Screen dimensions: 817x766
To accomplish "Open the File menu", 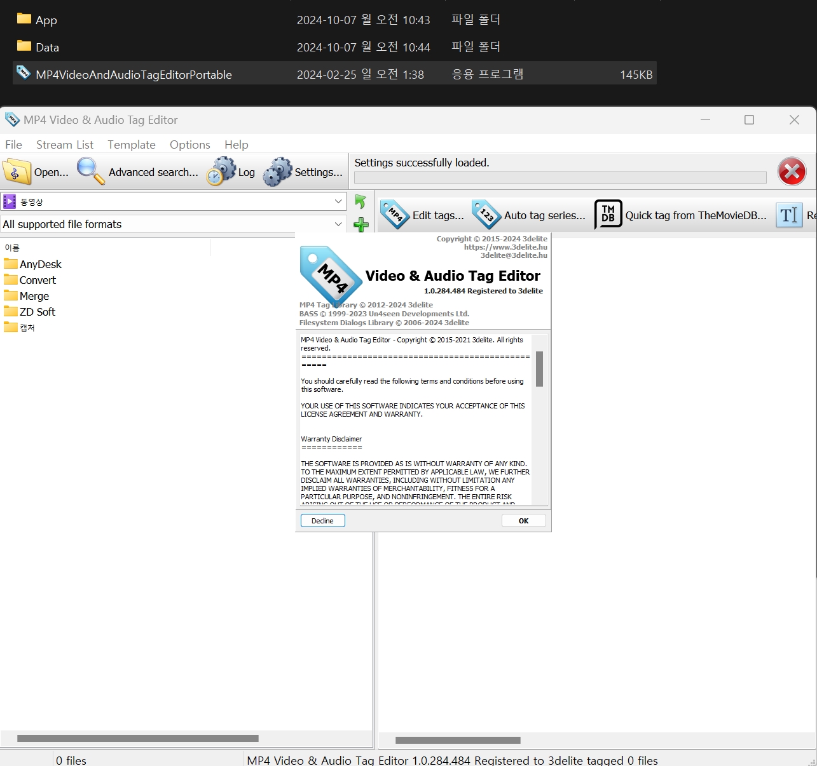I will [13, 145].
